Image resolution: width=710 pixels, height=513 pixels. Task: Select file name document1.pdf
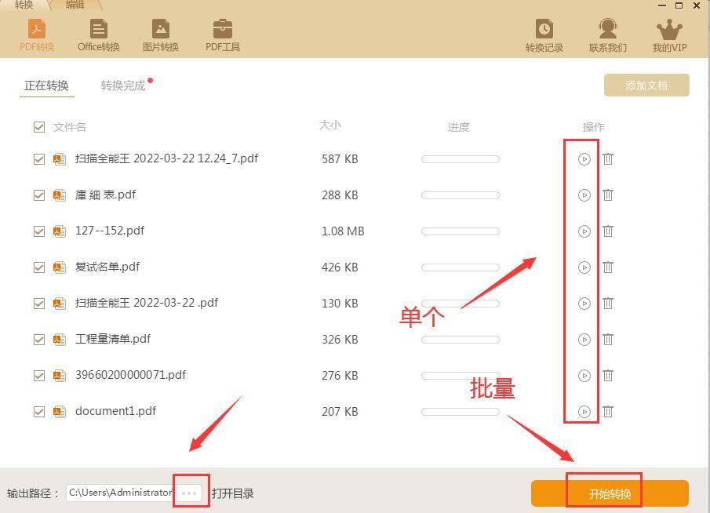pyautogui.click(x=115, y=411)
